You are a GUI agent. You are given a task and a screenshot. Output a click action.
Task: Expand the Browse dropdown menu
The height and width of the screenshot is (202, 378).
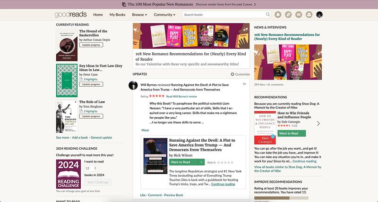139,15
